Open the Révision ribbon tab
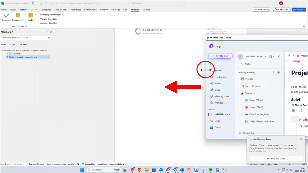The height and width of the screenshot is (173, 308). click(x=104, y=10)
